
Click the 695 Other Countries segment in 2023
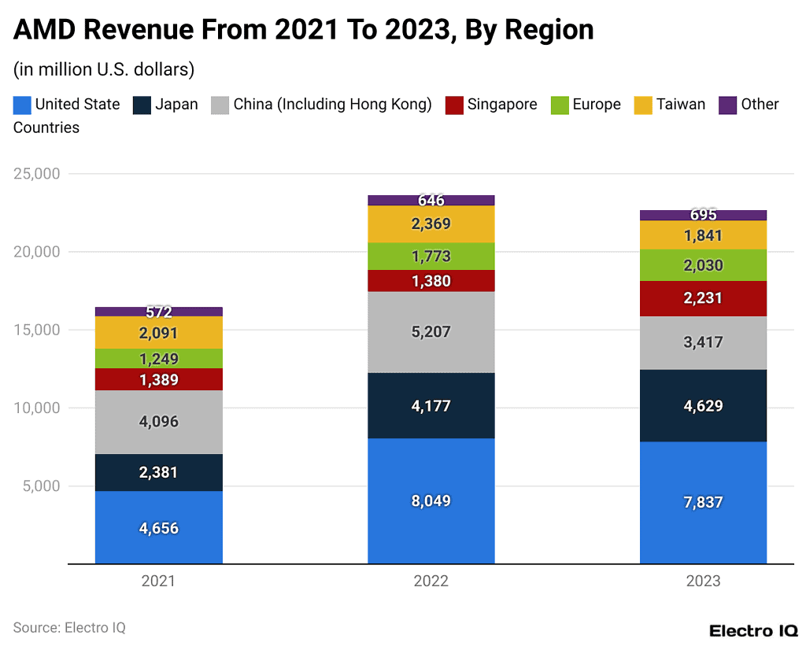point(703,216)
